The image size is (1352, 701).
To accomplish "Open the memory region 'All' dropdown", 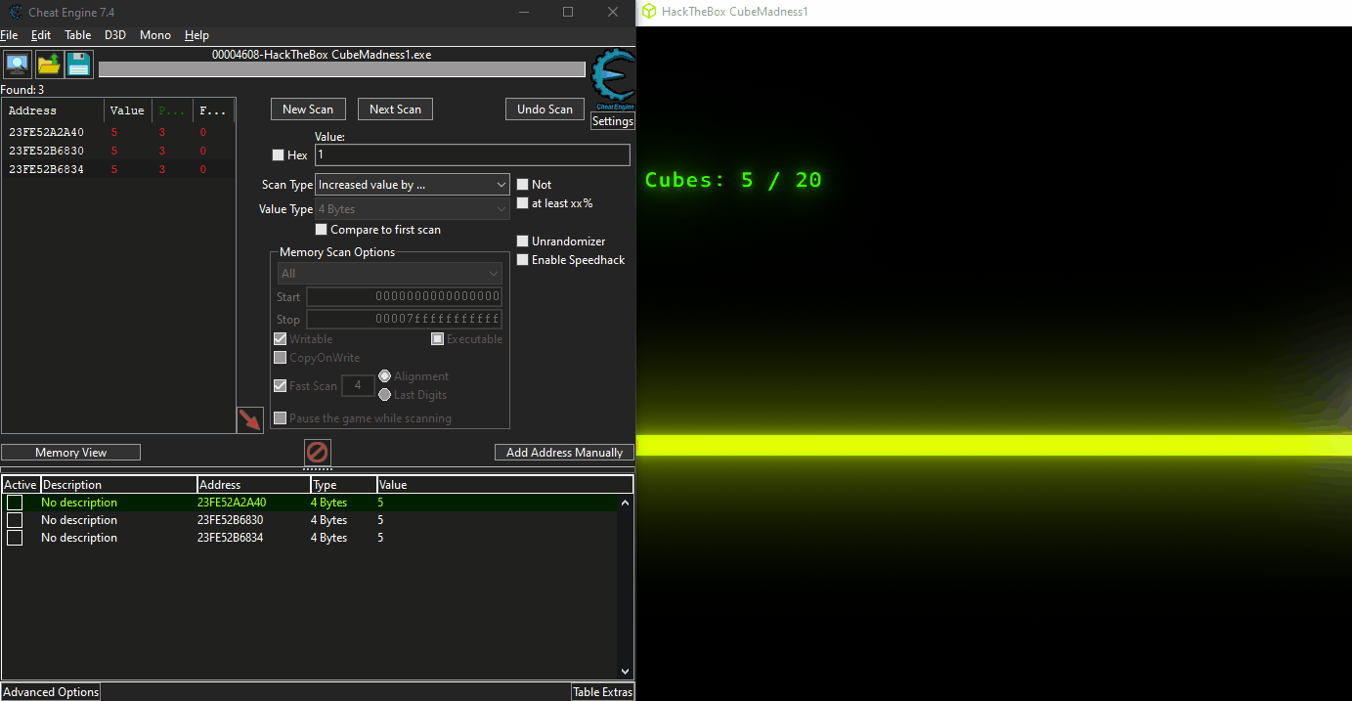I will point(390,274).
